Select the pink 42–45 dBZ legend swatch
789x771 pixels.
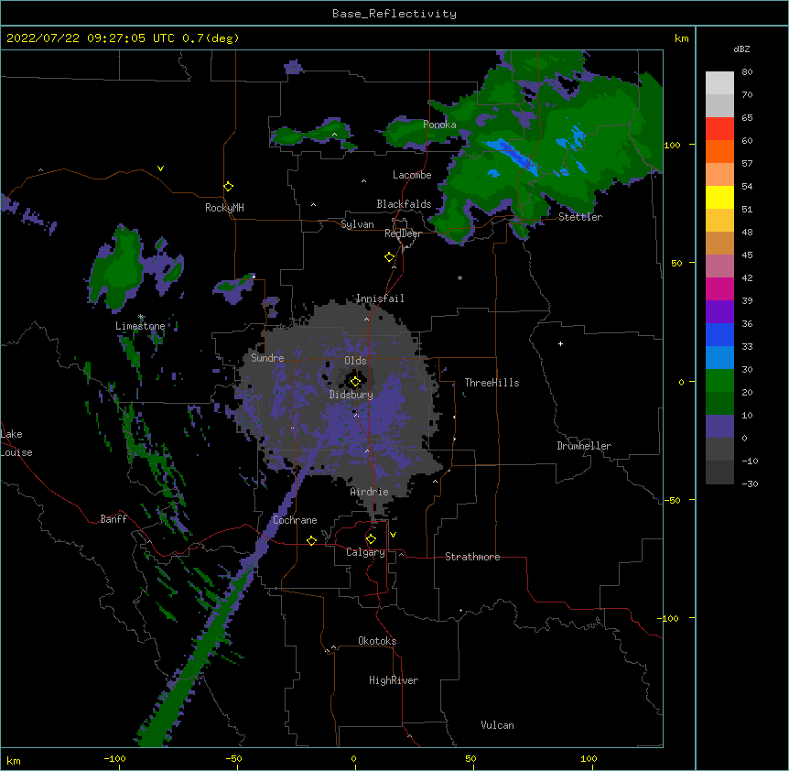click(x=719, y=266)
